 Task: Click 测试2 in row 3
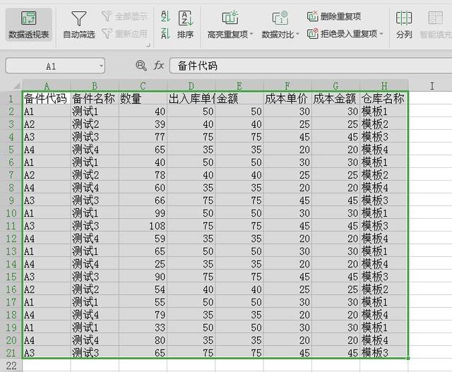[x=95, y=124]
